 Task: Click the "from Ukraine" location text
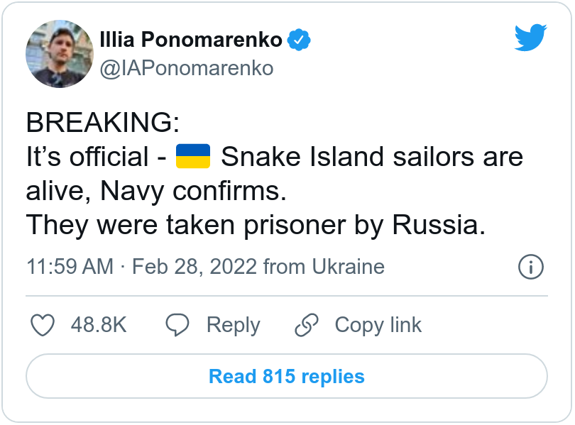pyautogui.click(x=324, y=267)
